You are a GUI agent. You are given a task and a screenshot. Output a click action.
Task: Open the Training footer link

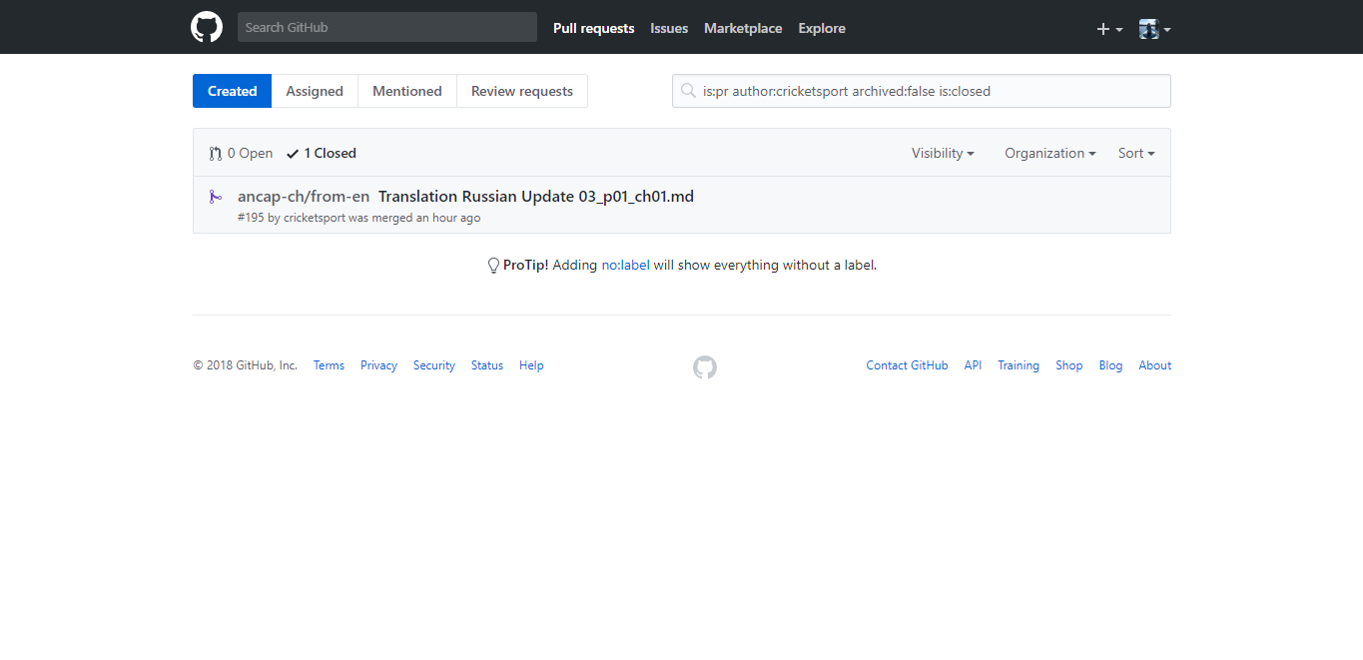(x=1019, y=365)
